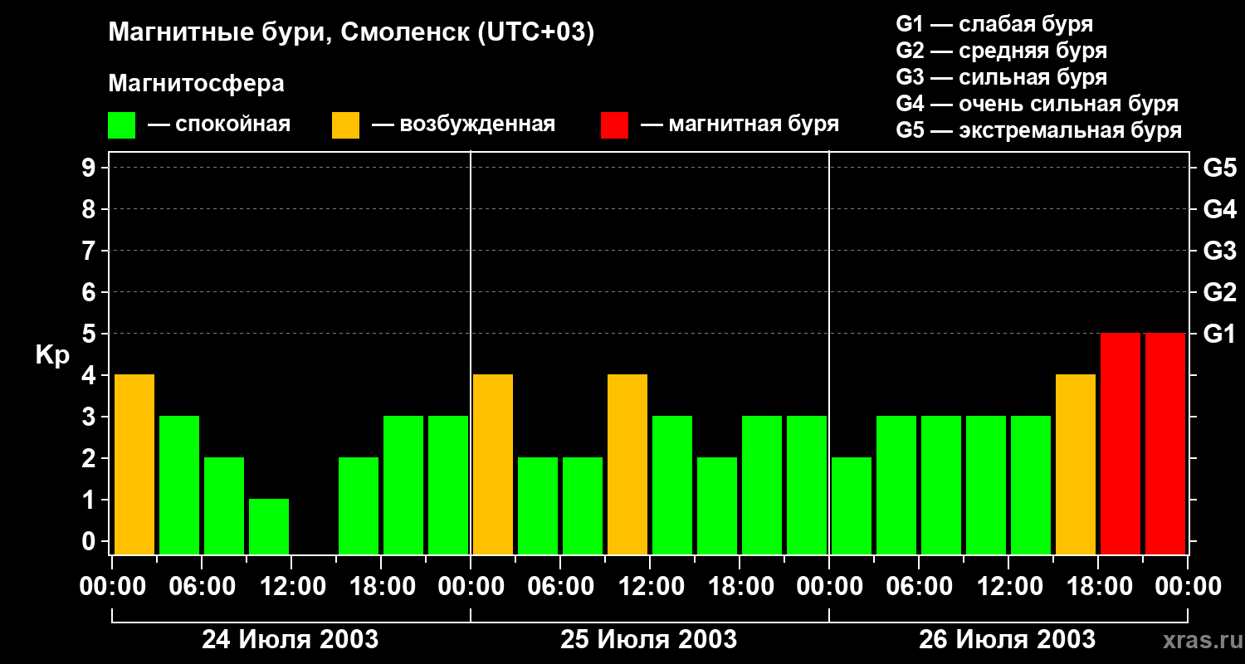Click the '26 Июля 2003' date label
This screenshot has width=1245, height=664.
(x=1007, y=640)
